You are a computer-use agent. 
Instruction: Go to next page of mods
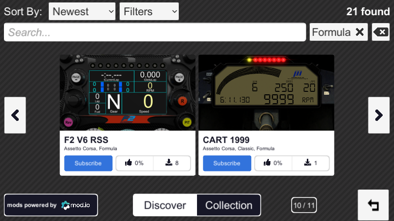pyautogui.click(x=379, y=115)
